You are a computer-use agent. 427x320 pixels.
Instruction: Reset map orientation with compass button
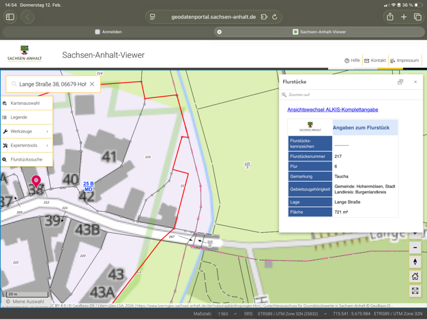click(415, 262)
